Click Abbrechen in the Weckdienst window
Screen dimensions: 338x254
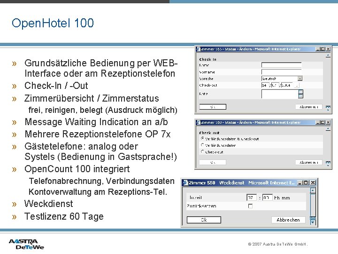(288, 220)
